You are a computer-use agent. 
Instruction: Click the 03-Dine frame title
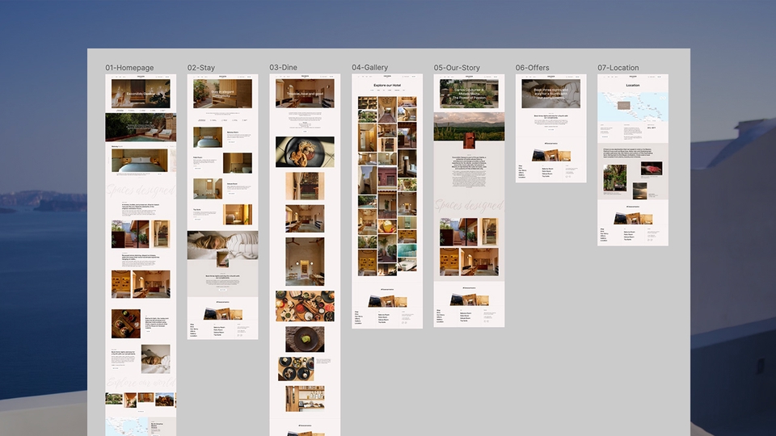285,68
